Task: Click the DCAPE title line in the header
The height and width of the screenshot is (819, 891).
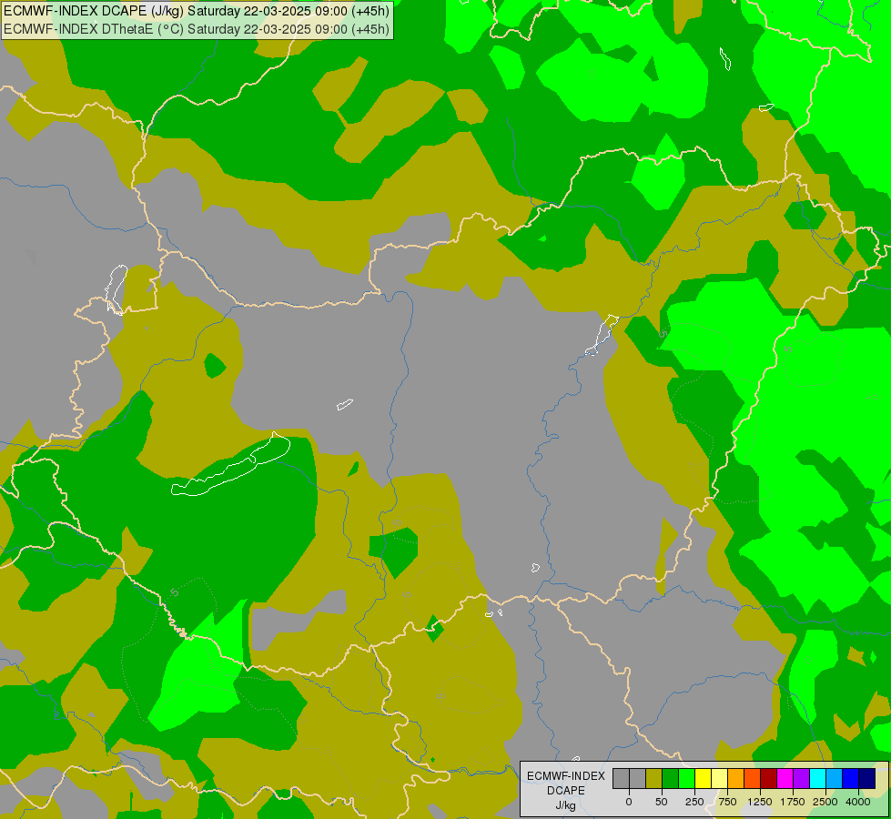Action: point(196,11)
